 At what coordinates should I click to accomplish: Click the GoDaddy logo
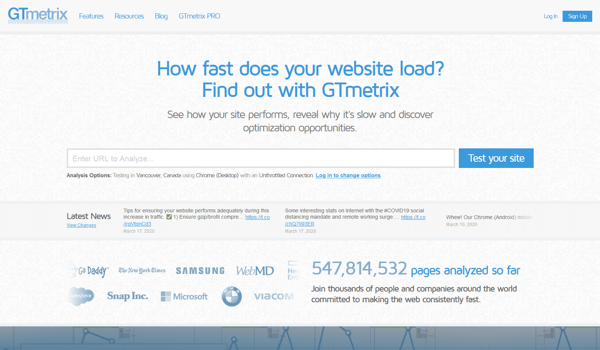(x=89, y=270)
